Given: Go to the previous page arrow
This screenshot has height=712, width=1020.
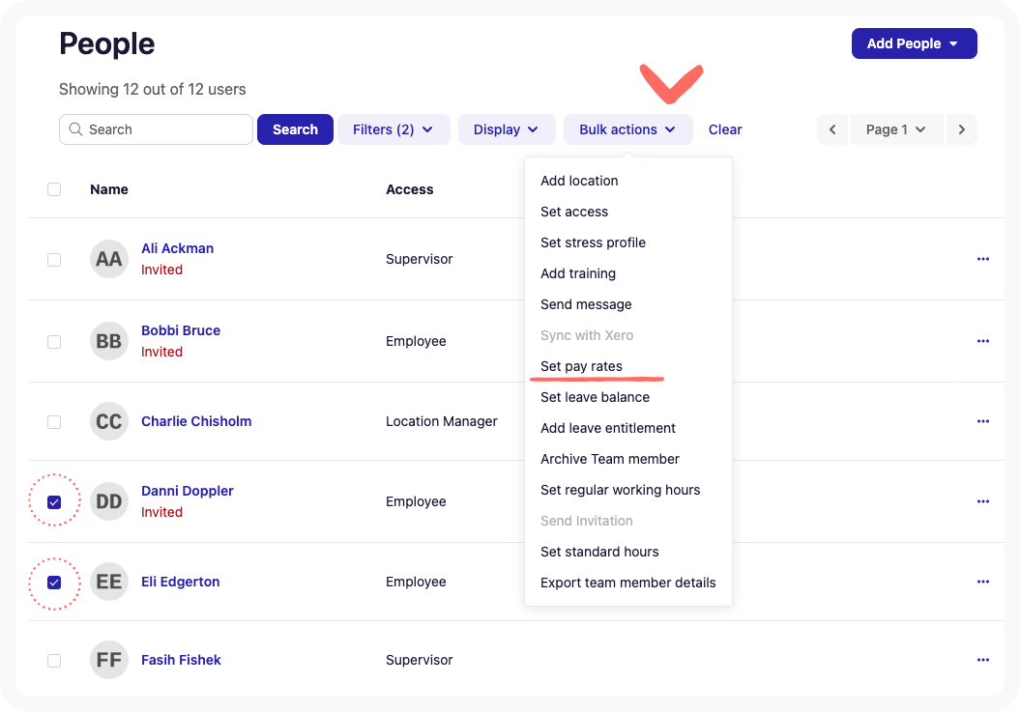Looking at the screenshot, I should 832,129.
